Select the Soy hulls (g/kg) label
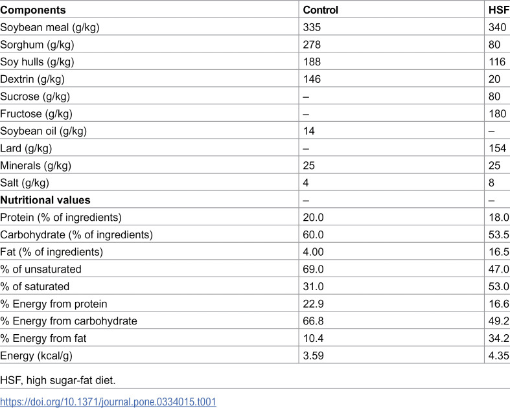This screenshot has width=510, height=408. coord(37,62)
